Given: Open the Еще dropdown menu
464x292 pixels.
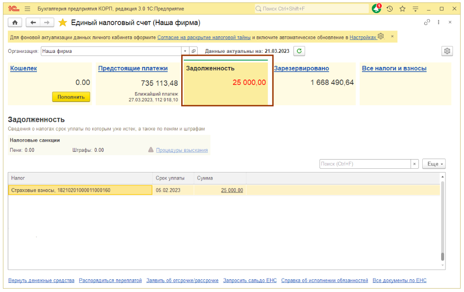Looking at the screenshot, I should point(433,164).
